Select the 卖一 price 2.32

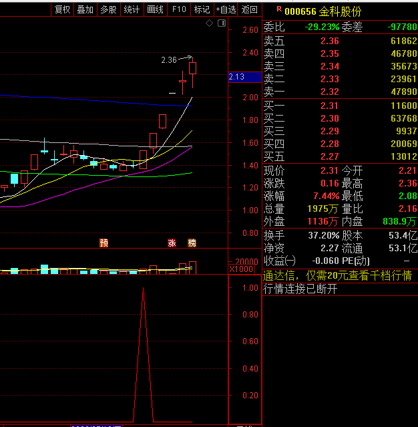point(330,92)
